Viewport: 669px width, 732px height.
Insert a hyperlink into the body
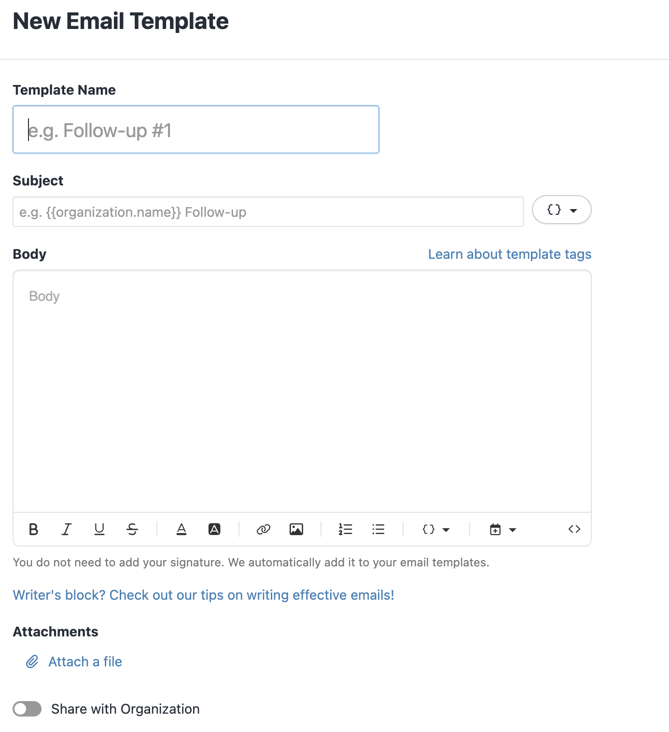(263, 529)
